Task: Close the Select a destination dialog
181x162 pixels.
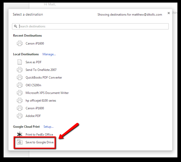Action: tap(168, 13)
